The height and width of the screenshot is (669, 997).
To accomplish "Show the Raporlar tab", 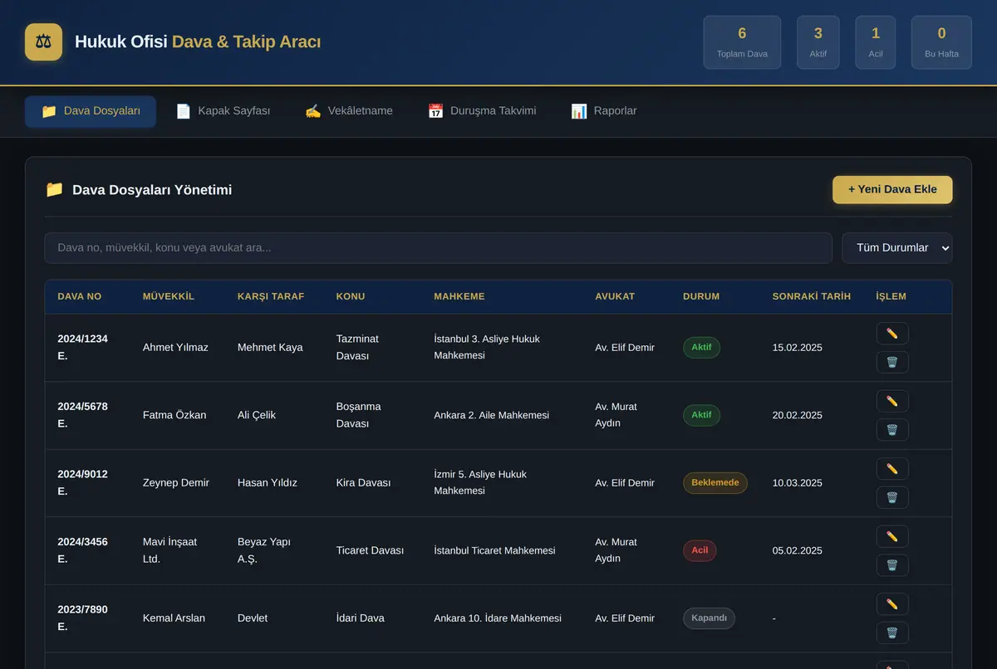I will click(604, 111).
